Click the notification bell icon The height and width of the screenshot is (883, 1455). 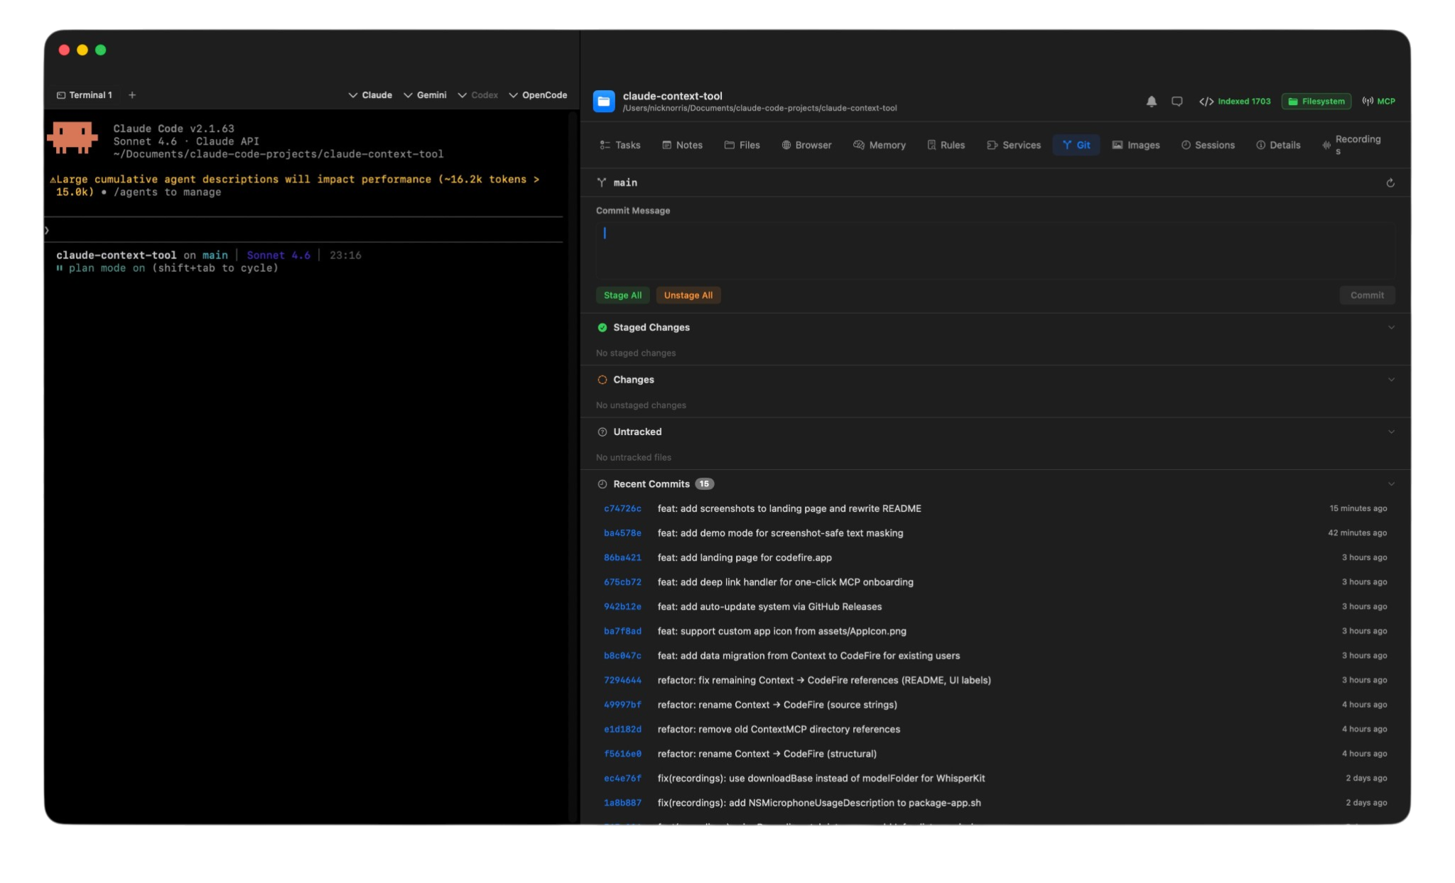[1150, 102]
